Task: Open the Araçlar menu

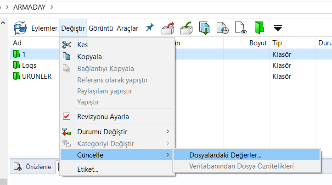Action: click(127, 28)
